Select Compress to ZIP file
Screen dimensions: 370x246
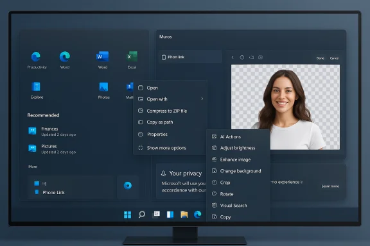(170, 111)
